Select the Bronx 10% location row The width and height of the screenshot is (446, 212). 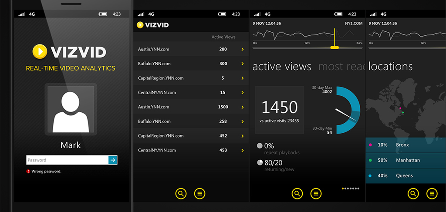coord(406,145)
